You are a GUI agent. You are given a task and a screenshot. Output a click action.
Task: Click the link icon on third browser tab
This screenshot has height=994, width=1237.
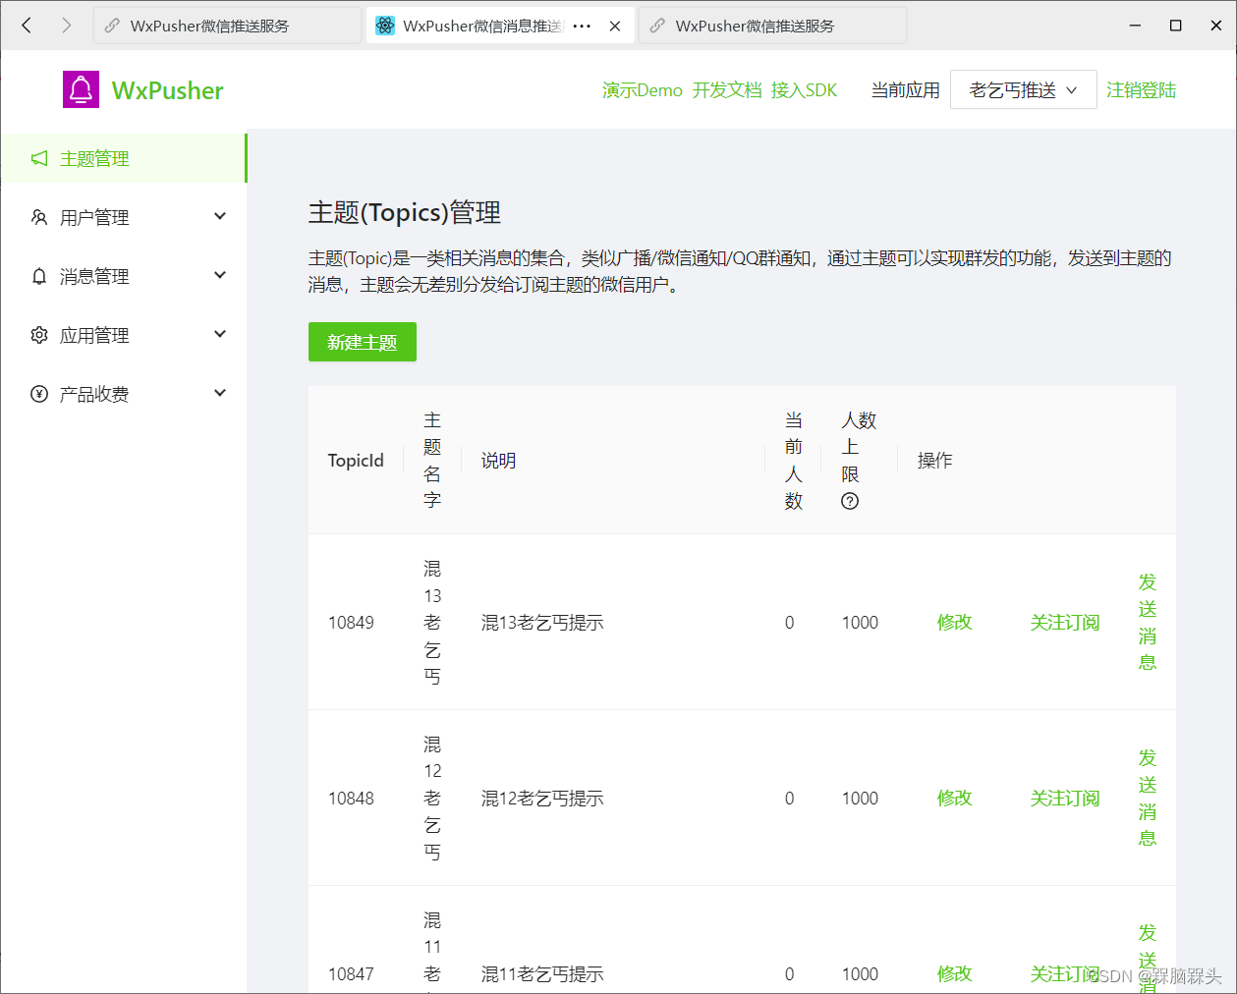click(x=657, y=26)
